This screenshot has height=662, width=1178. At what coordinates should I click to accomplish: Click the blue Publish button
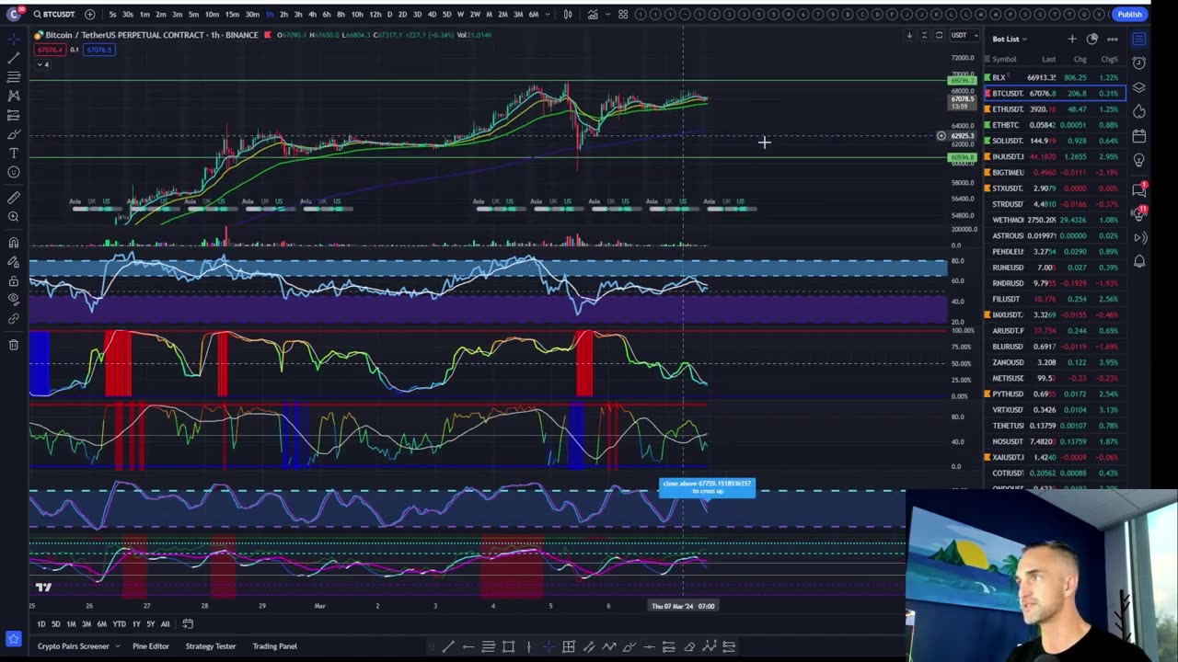1129,14
